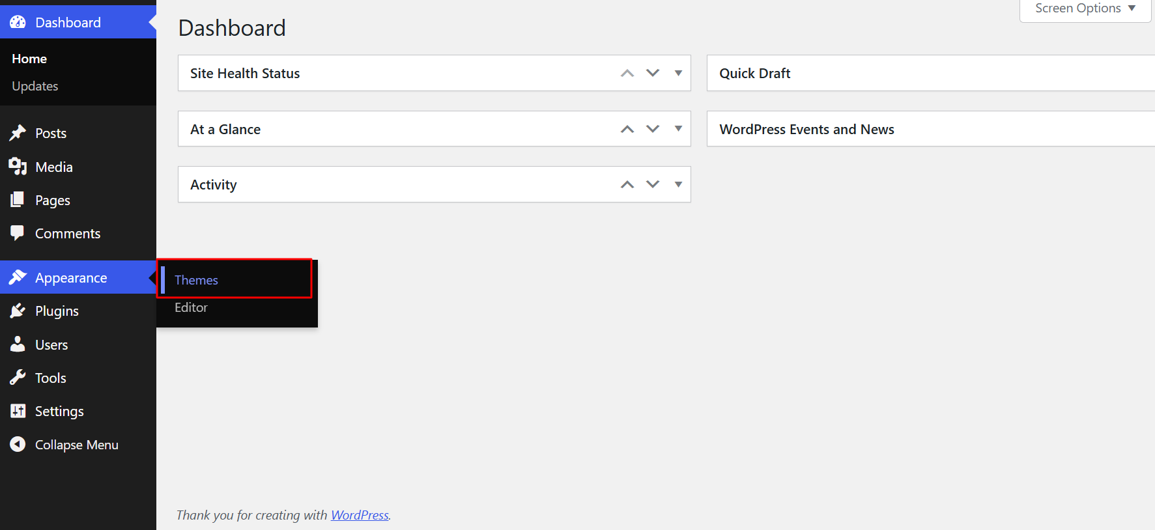Click the Appearance paintbrush icon
Viewport: 1155px width, 530px height.
tap(18, 277)
